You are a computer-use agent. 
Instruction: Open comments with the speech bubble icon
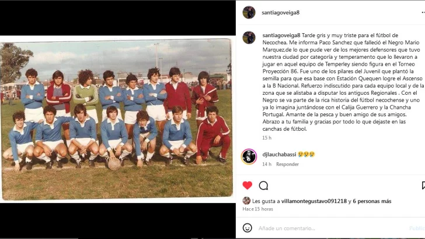pyautogui.click(x=263, y=186)
